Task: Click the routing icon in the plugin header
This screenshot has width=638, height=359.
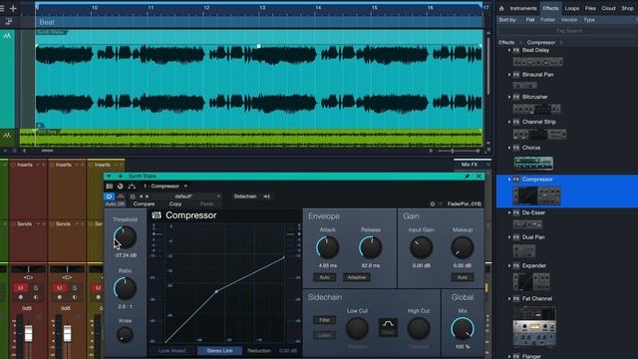Action: tap(132, 186)
